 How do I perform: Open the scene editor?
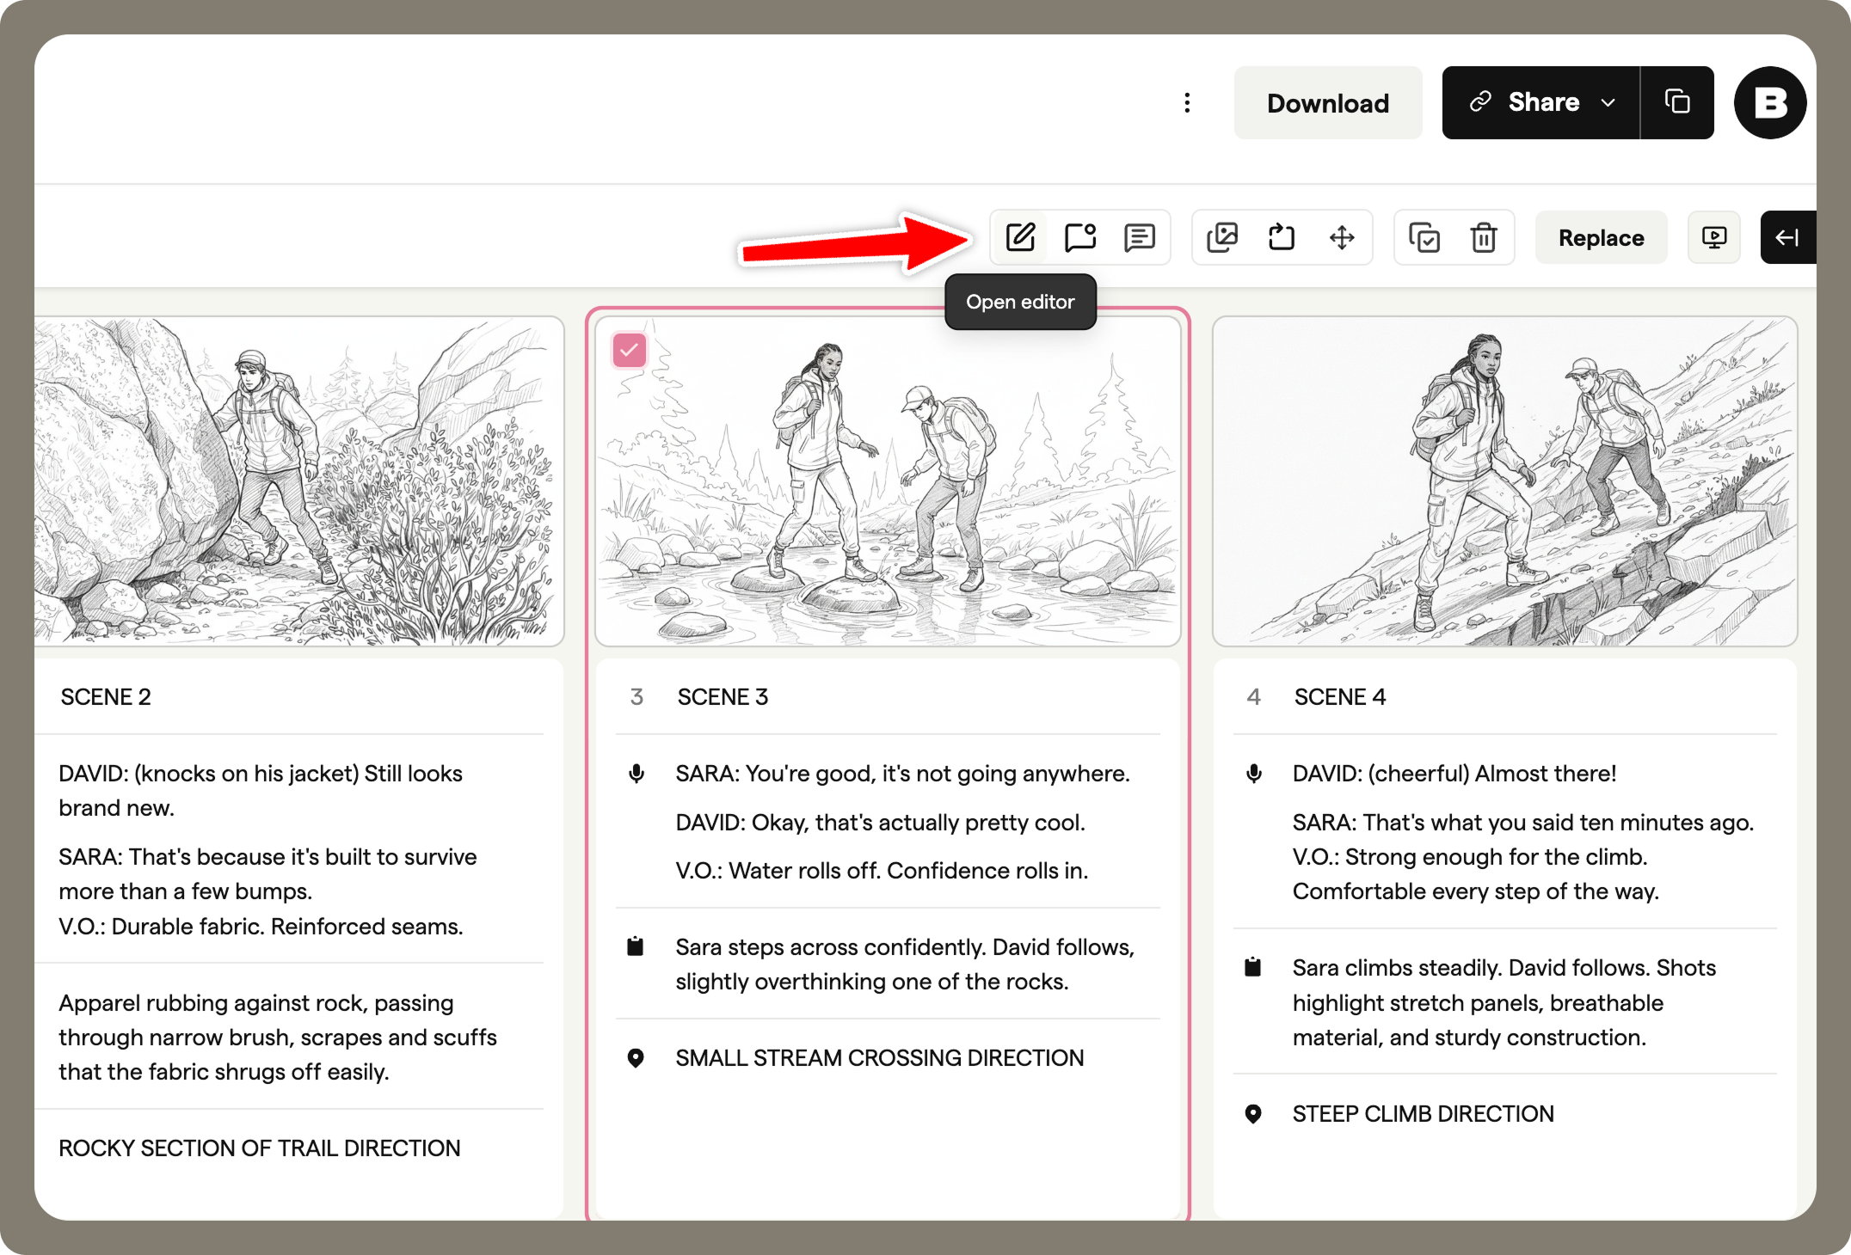point(1020,237)
